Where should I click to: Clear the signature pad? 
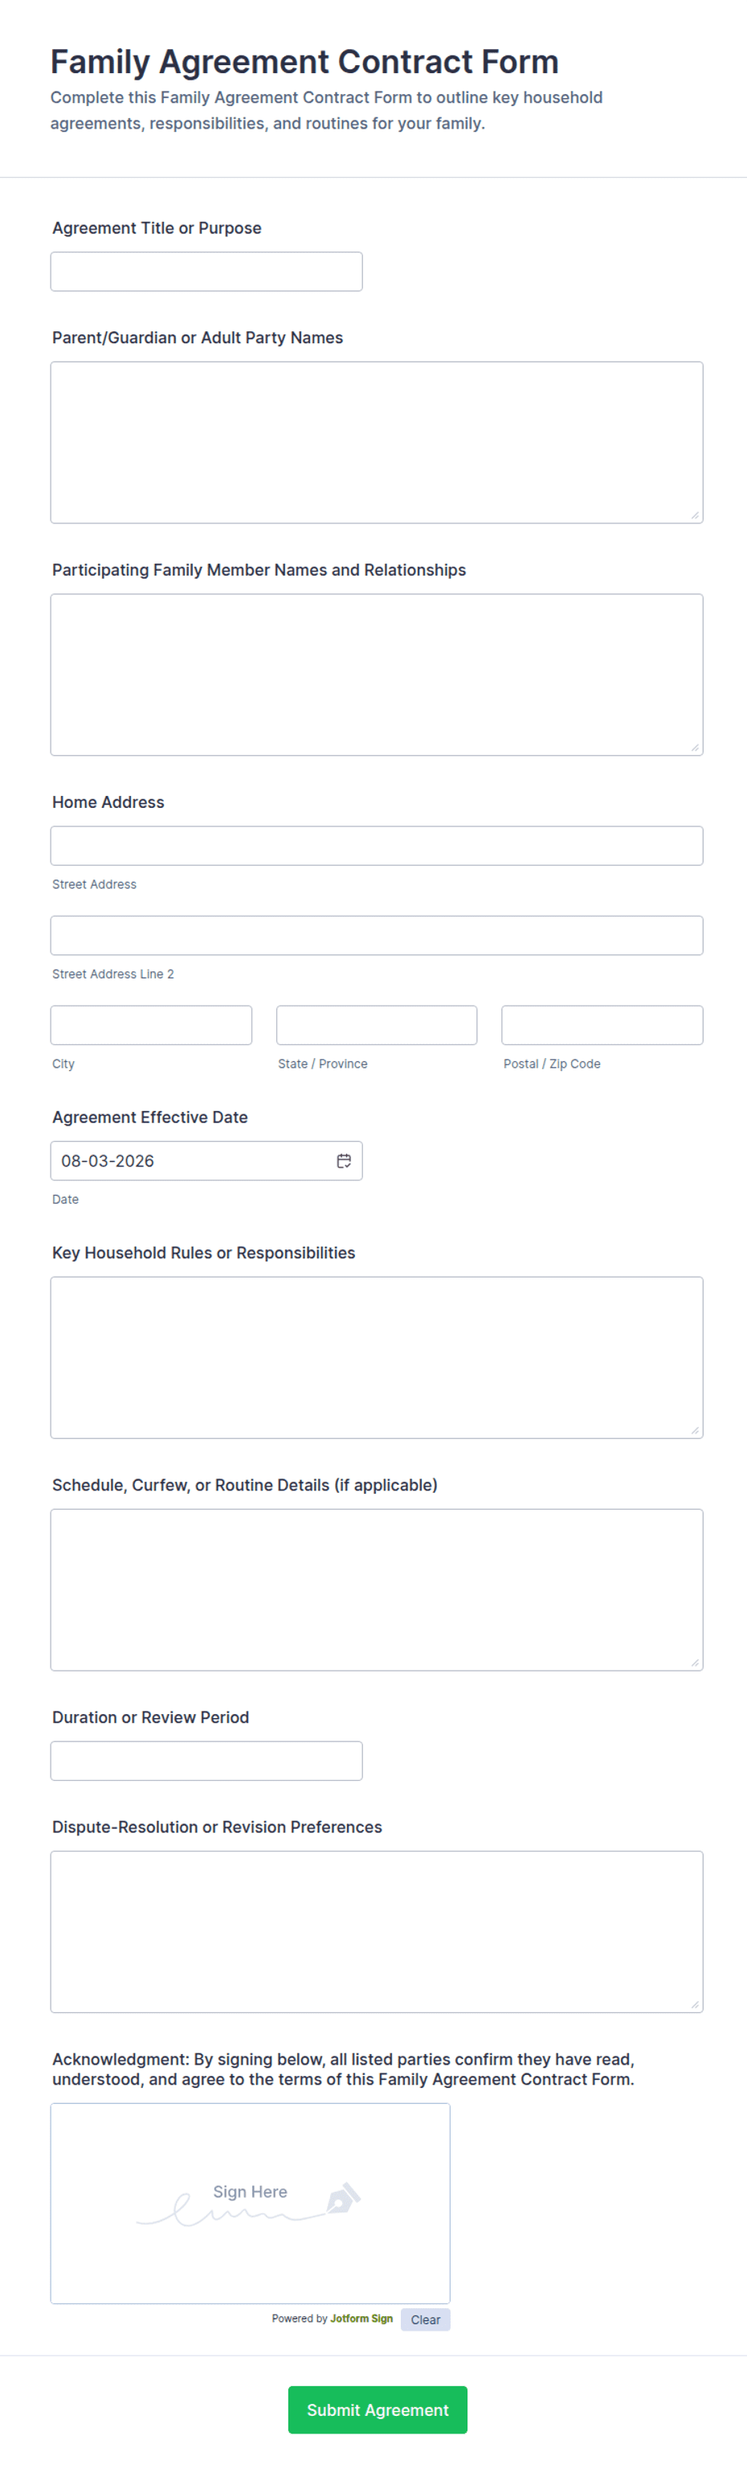coord(426,2319)
